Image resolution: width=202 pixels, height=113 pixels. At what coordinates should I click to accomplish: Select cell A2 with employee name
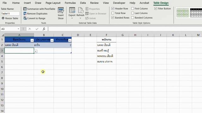[19, 45]
